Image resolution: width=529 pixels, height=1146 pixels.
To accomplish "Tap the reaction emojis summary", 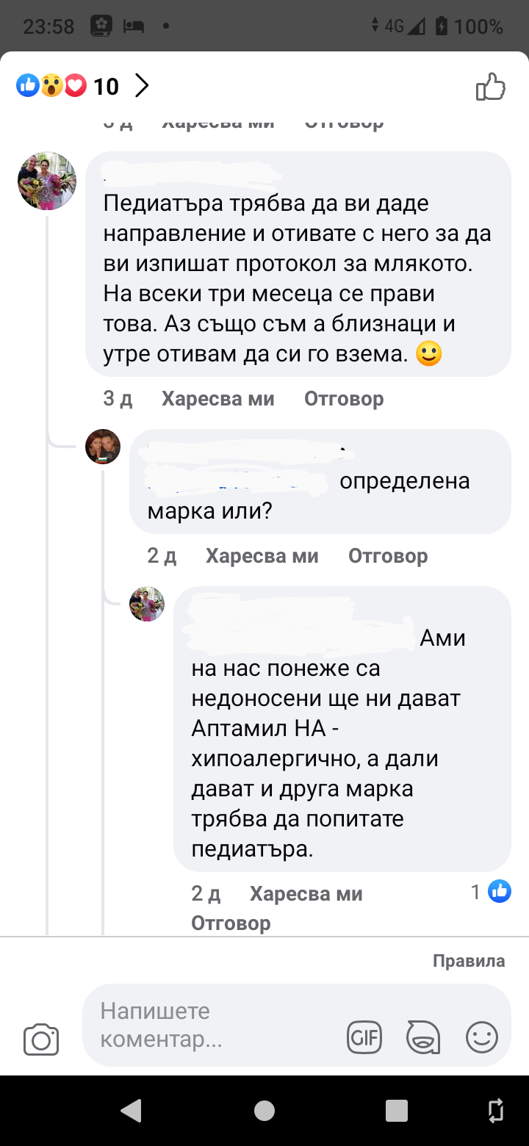I will 51,87.
